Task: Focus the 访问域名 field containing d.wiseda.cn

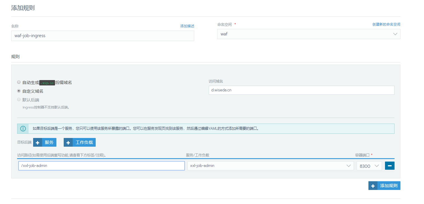Action: [301, 90]
